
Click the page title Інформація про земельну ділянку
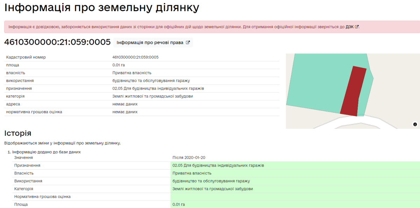coord(101,7)
